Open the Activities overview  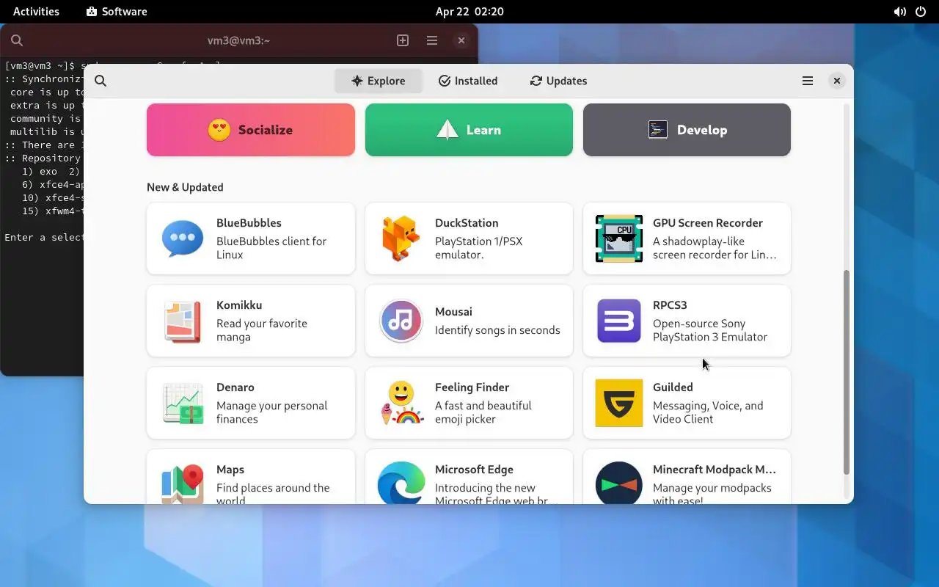point(36,12)
